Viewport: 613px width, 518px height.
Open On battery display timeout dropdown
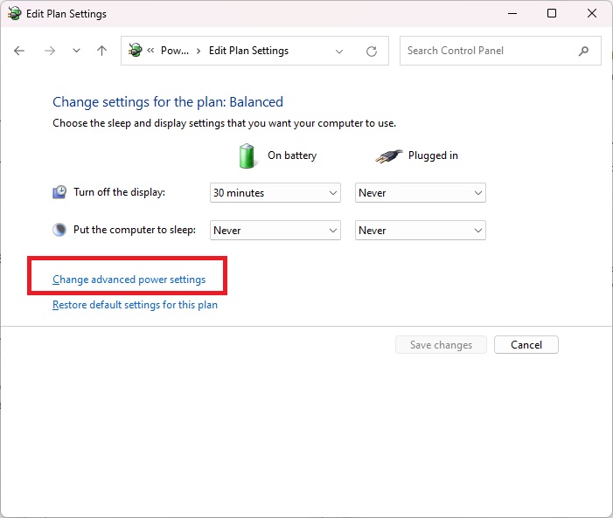coord(275,192)
